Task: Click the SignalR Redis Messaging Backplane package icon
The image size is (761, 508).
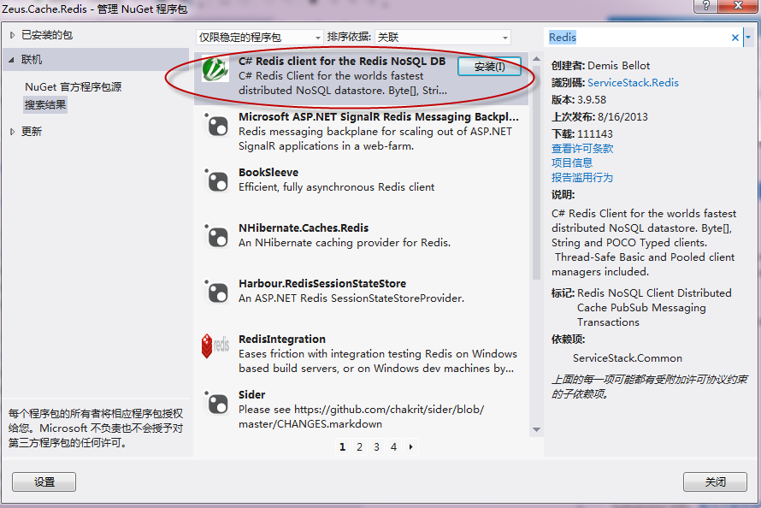Action: click(x=215, y=126)
